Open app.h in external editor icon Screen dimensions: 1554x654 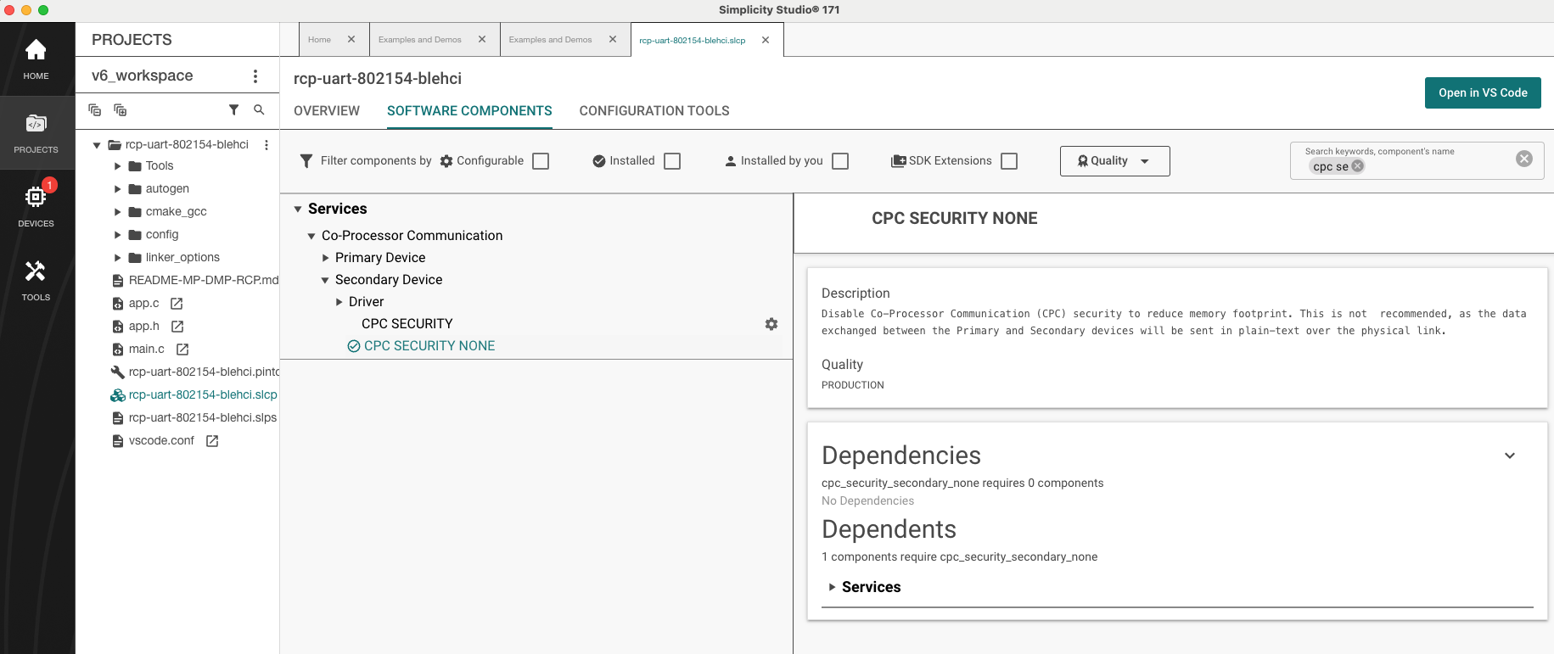coord(177,327)
